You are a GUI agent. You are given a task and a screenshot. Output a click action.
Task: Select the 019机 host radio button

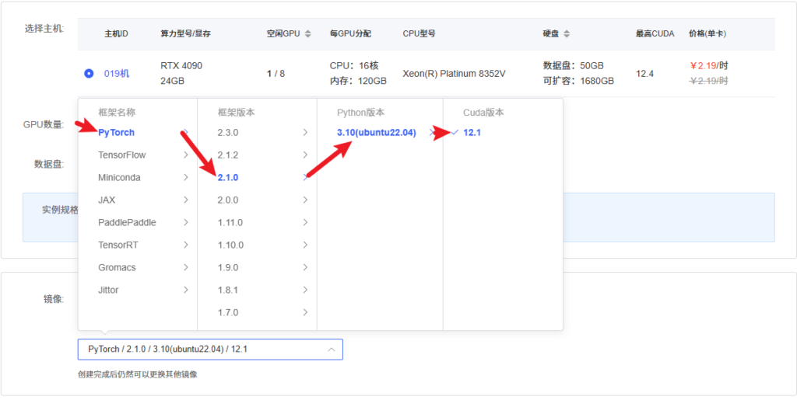[89, 74]
